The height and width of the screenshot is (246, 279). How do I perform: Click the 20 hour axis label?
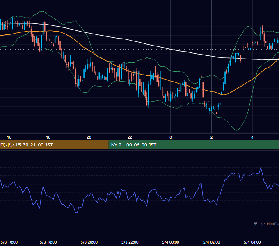[89, 137]
